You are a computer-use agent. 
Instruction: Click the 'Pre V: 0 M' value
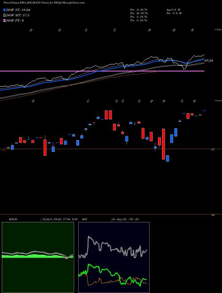coord(174,13)
